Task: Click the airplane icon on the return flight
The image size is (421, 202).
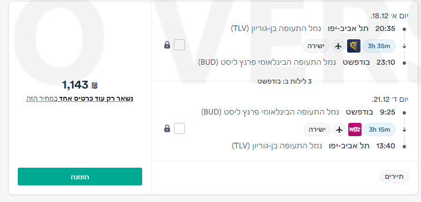Action: pos(339,130)
